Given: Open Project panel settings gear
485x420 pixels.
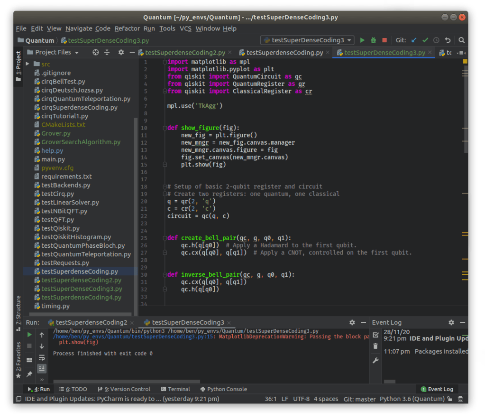Looking at the screenshot, I should (121, 52).
